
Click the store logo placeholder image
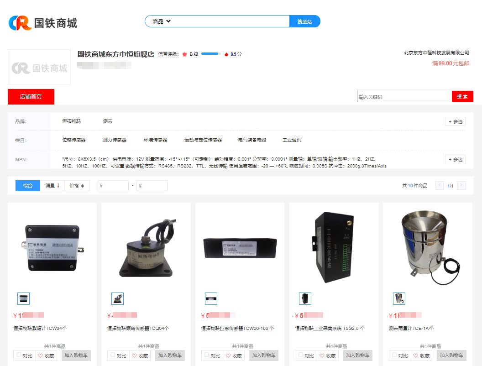(39, 67)
